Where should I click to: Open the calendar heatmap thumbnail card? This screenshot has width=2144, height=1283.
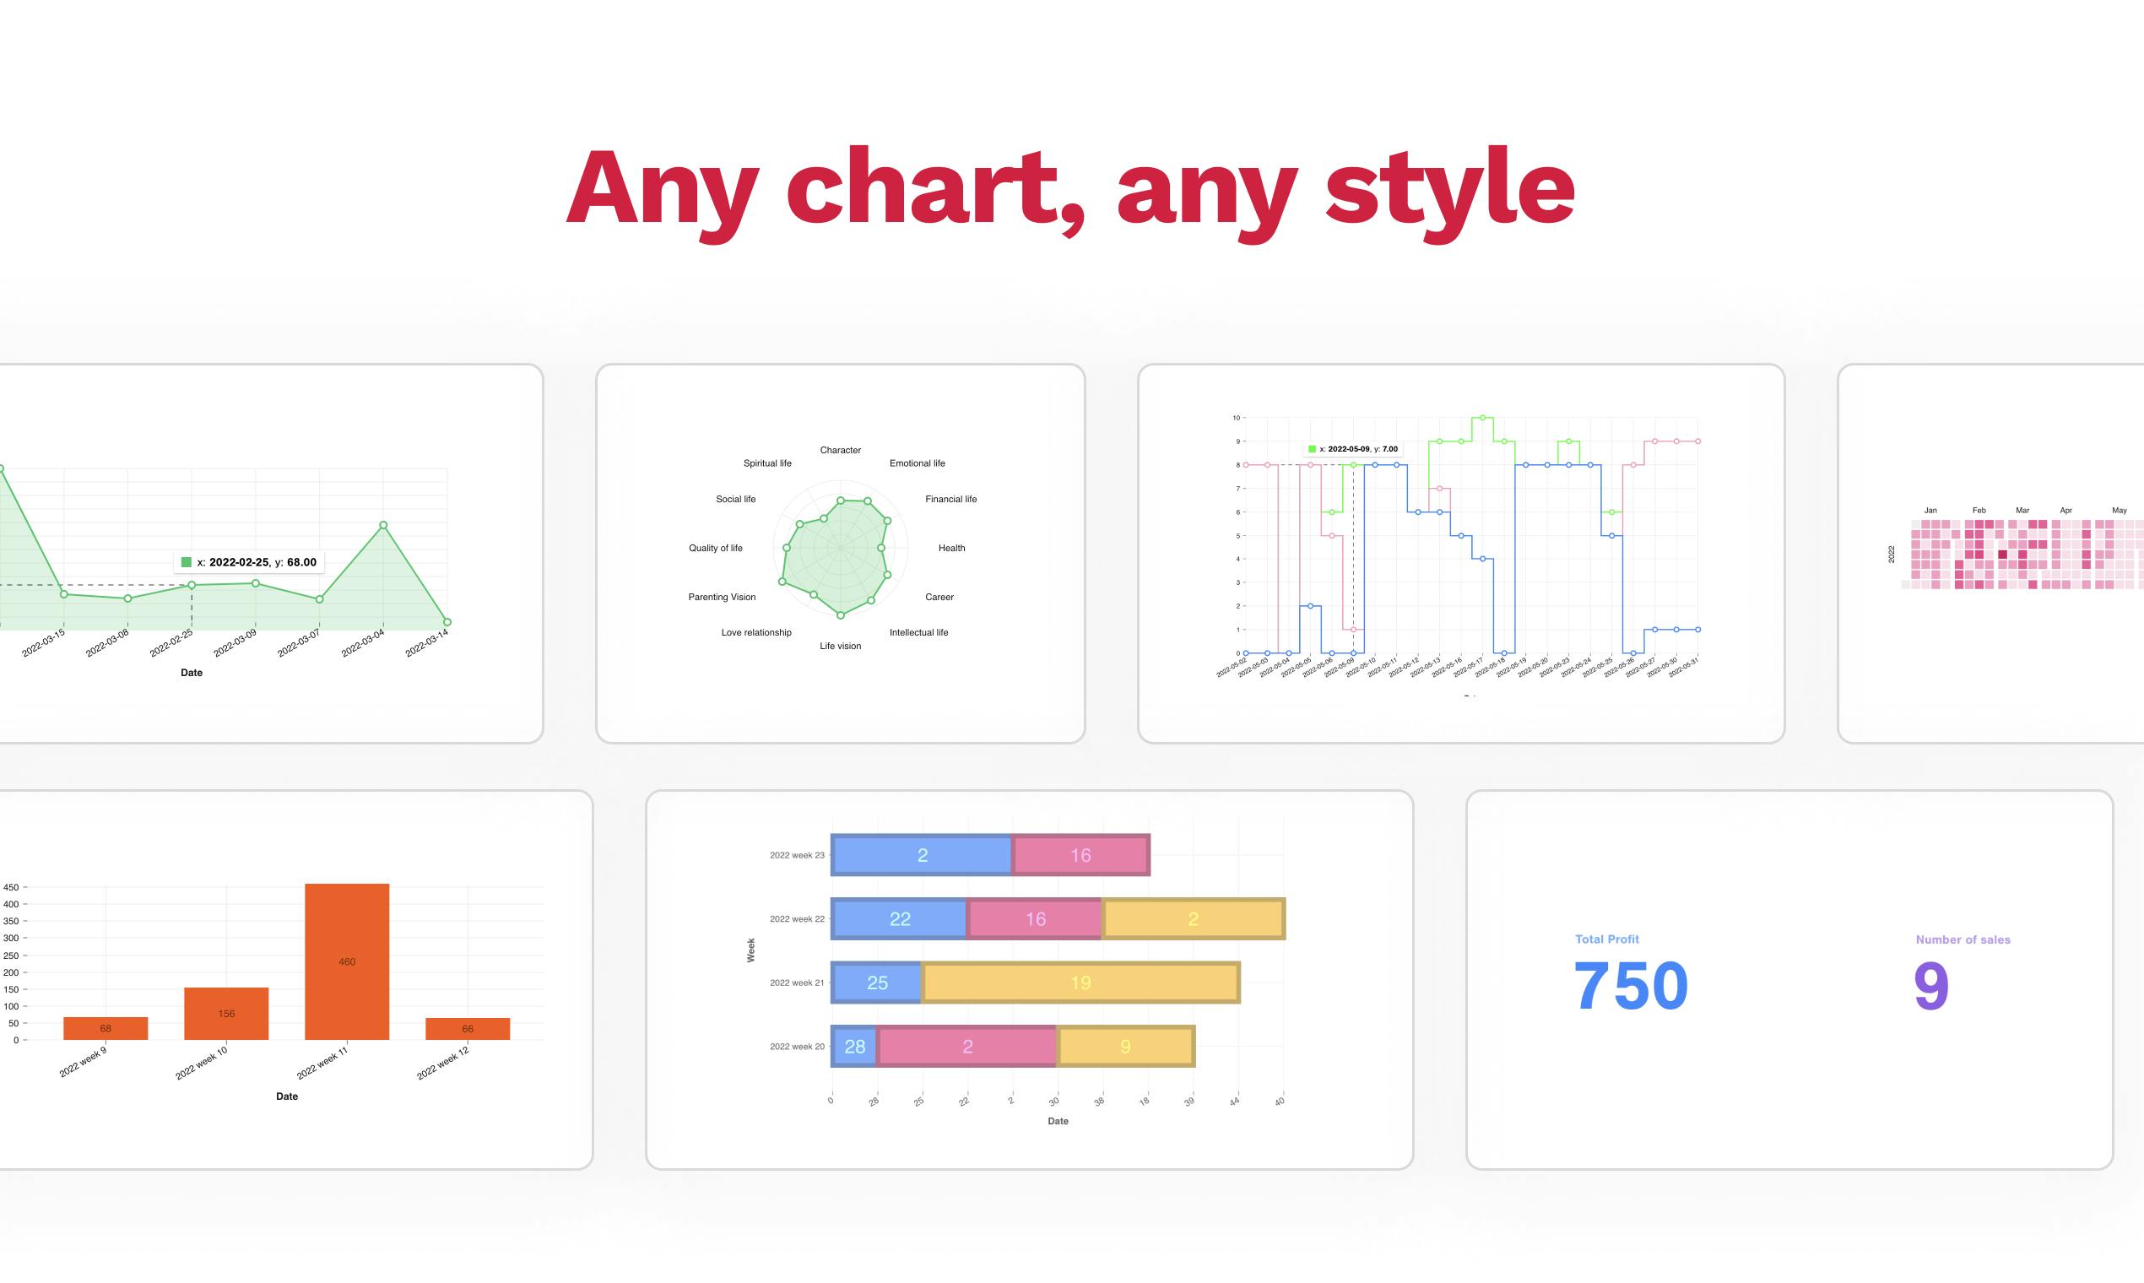point(1990,554)
